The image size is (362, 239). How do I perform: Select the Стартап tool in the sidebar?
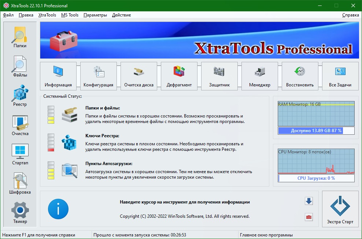(19, 153)
